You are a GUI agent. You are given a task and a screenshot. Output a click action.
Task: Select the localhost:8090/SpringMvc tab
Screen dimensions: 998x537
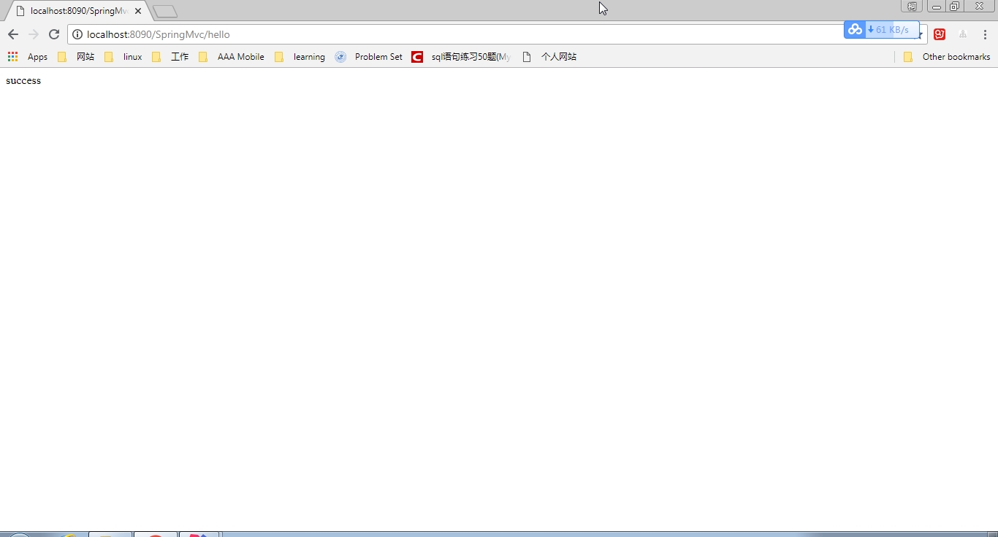tap(77, 11)
